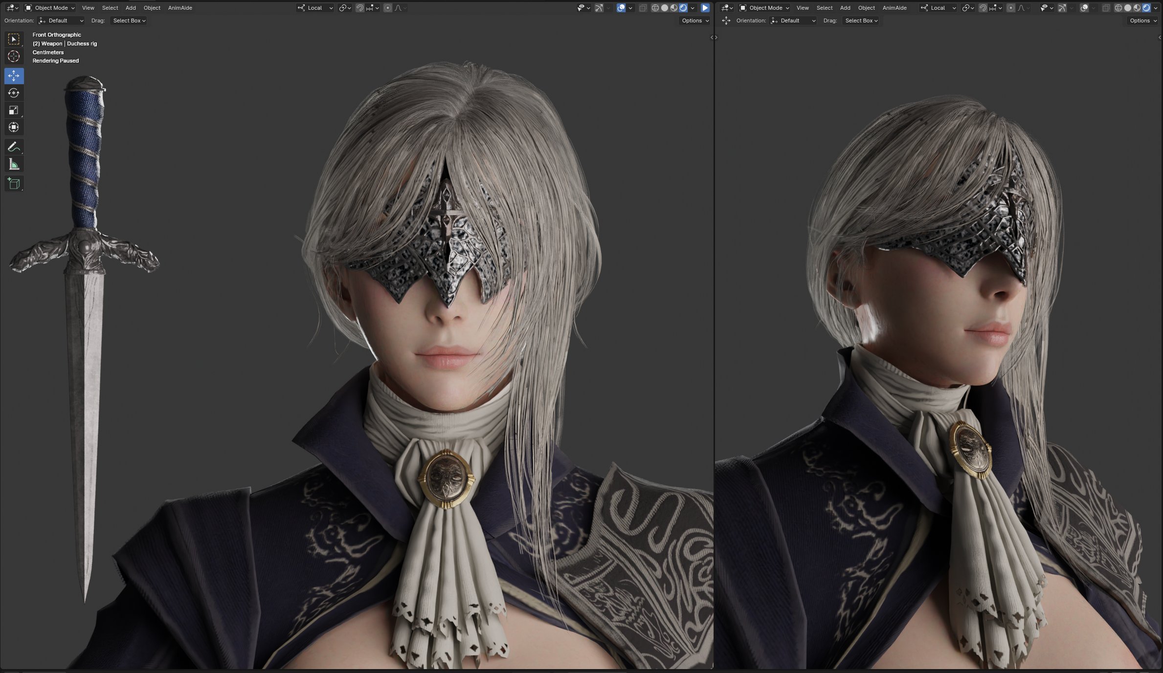Switch right viewport to Wireframe shading
Viewport: 1163px width, 673px height.
1118,8
